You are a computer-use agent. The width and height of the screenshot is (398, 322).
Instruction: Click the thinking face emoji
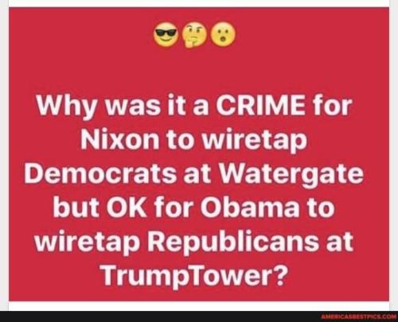195,35
